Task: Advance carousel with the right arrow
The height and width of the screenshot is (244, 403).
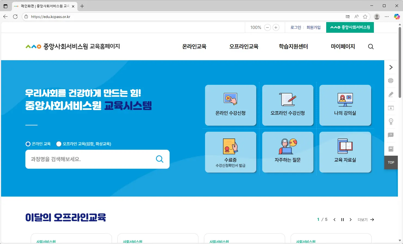Action: click(350, 219)
